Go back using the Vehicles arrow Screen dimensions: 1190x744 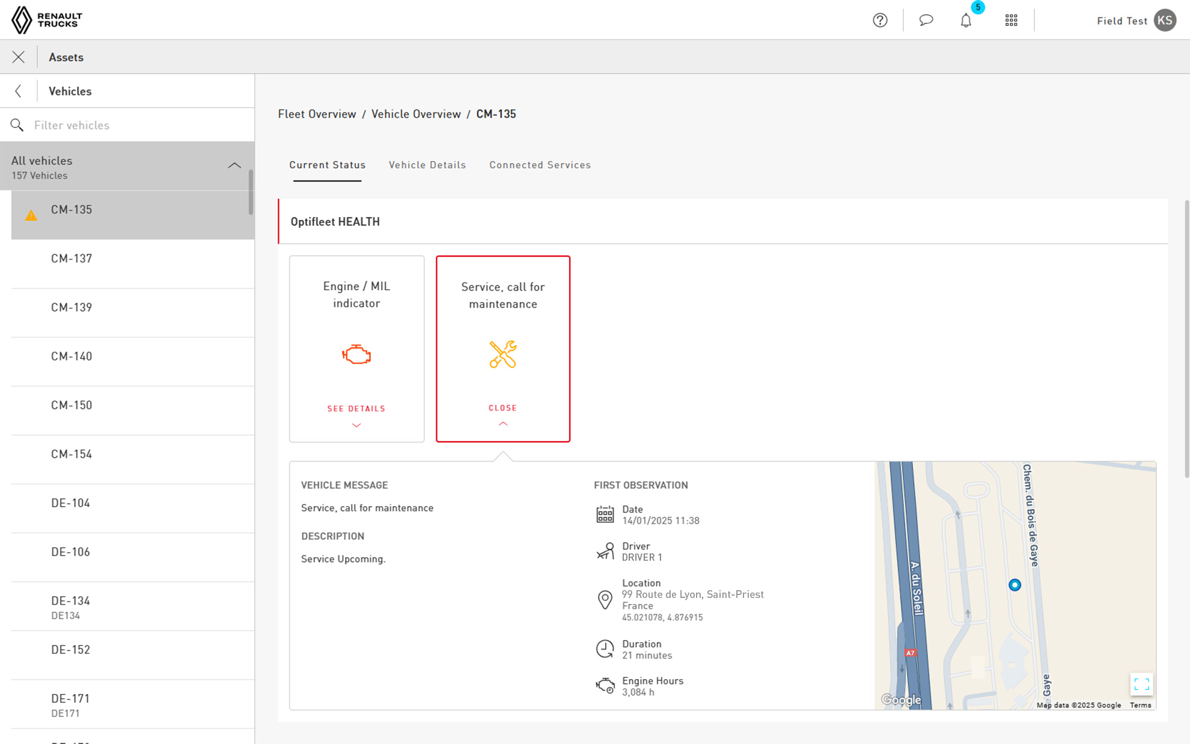click(19, 91)
